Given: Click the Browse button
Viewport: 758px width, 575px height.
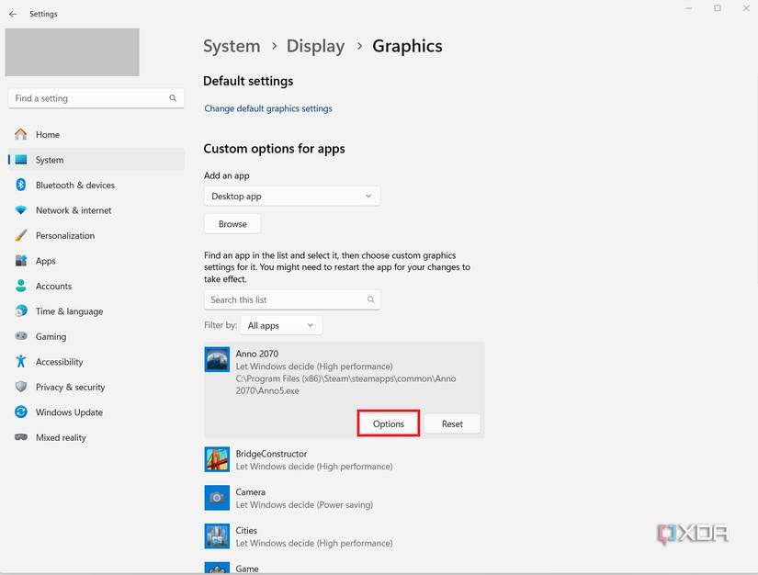Looking at the screenshot, I should tap(232, 224).
